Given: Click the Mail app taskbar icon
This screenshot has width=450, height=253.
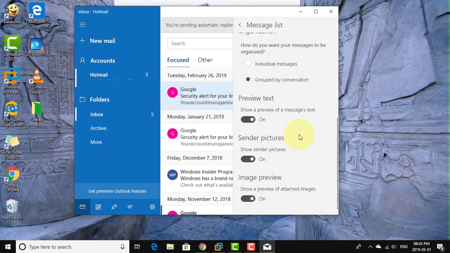Looking at the screenshot, I should coord(267,247).
